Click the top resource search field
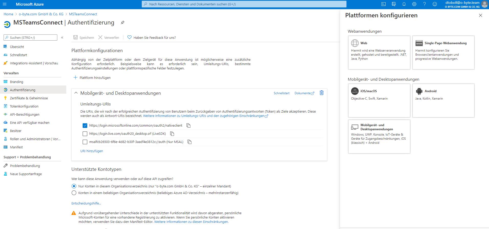 pyautogui.click(x=244, y=4)
